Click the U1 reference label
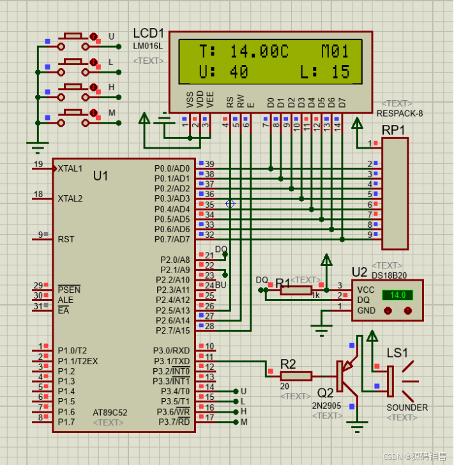Screen dimensions: 454x465 100,176
